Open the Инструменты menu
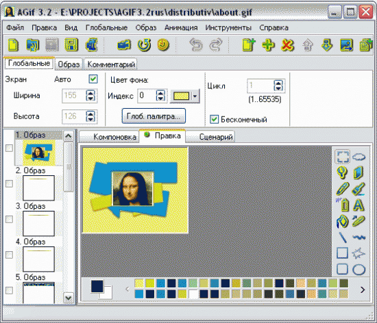The width and height of the screenshot is (377, 323). (x=228, y=27)
